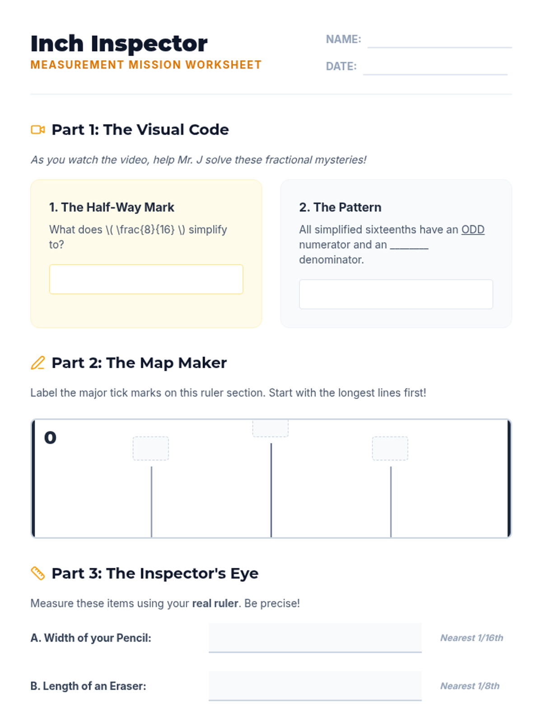Click the Part 2: The Map Maker heading

point(139,363)
